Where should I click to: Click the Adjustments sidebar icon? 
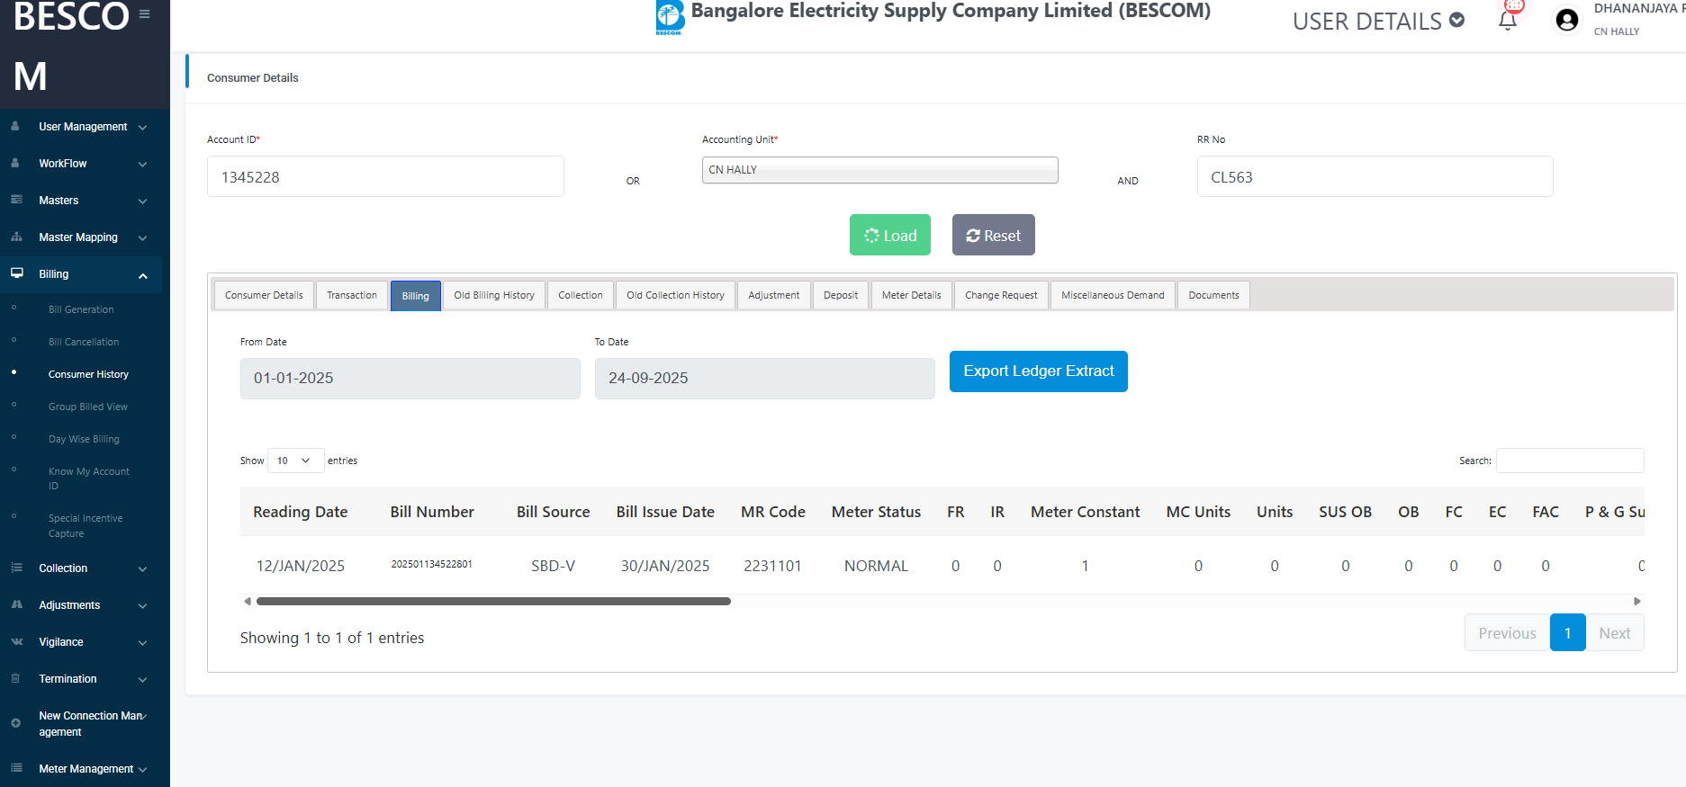tap(16, 604)
